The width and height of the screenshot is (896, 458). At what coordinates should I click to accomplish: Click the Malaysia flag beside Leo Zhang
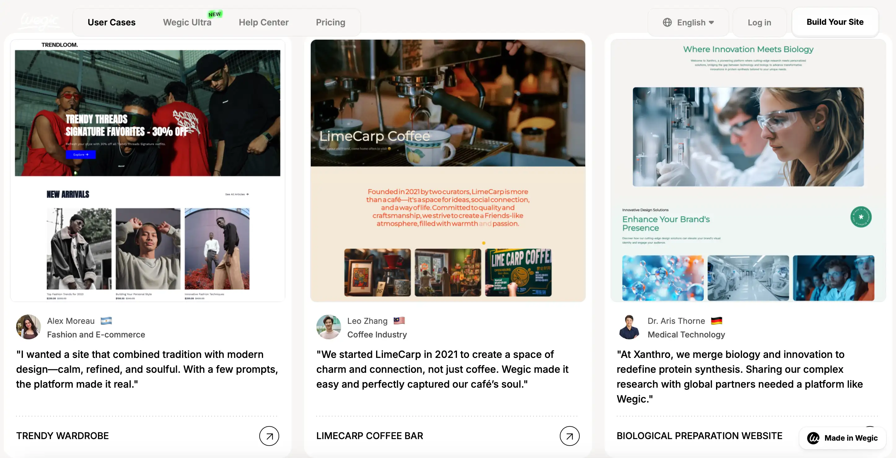point(399,320)
